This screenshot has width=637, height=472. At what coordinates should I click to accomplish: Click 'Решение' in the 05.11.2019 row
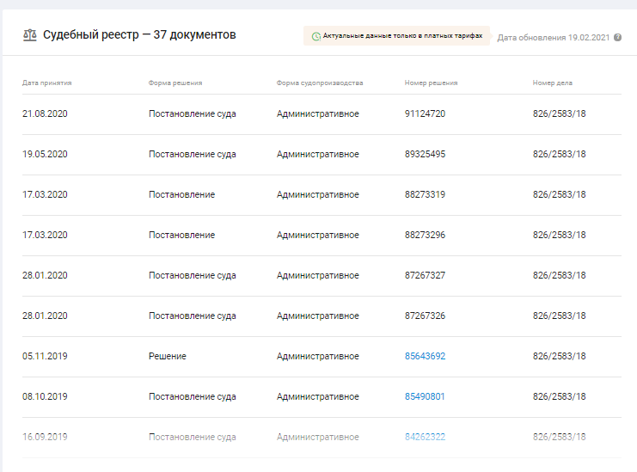point(167,356)
